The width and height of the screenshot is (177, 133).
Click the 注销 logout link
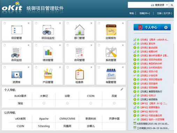[164, 13]
